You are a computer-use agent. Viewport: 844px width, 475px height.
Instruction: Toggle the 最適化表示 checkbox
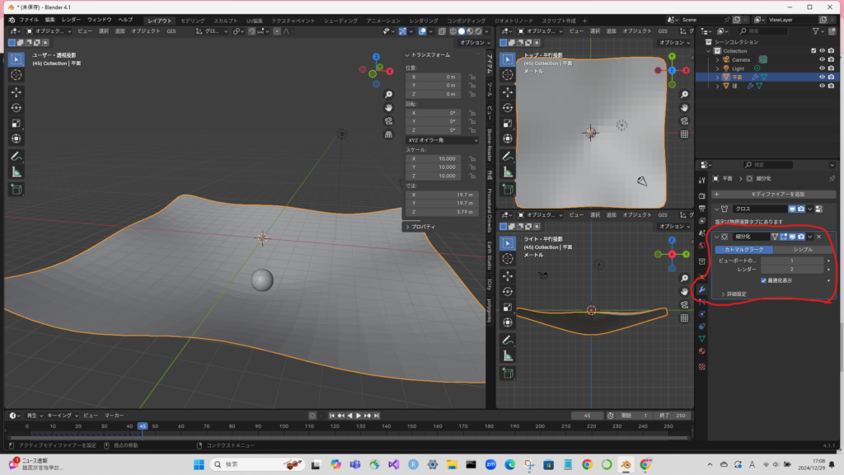click(763, 280)
